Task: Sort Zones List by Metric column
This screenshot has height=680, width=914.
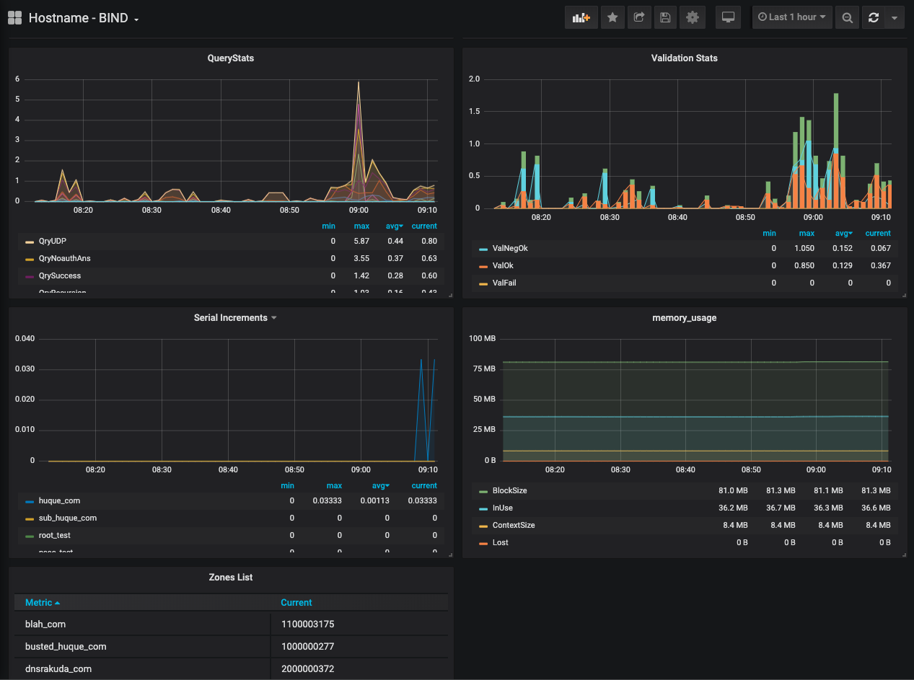Action: [43, 602]
